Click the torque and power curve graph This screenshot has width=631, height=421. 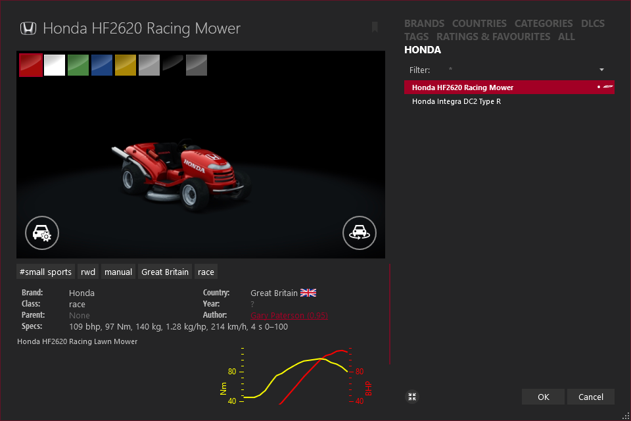[x=296, y=376]
